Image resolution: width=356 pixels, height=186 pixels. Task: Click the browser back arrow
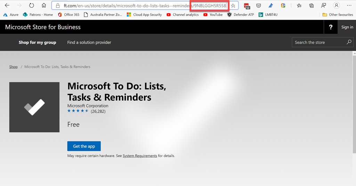[7, 6]
